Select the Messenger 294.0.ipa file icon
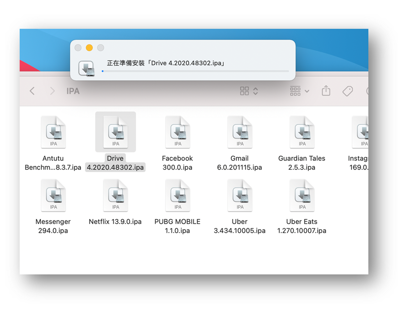Screen dimensions: 409x316 pyautogui.click(x=53, y=195)
